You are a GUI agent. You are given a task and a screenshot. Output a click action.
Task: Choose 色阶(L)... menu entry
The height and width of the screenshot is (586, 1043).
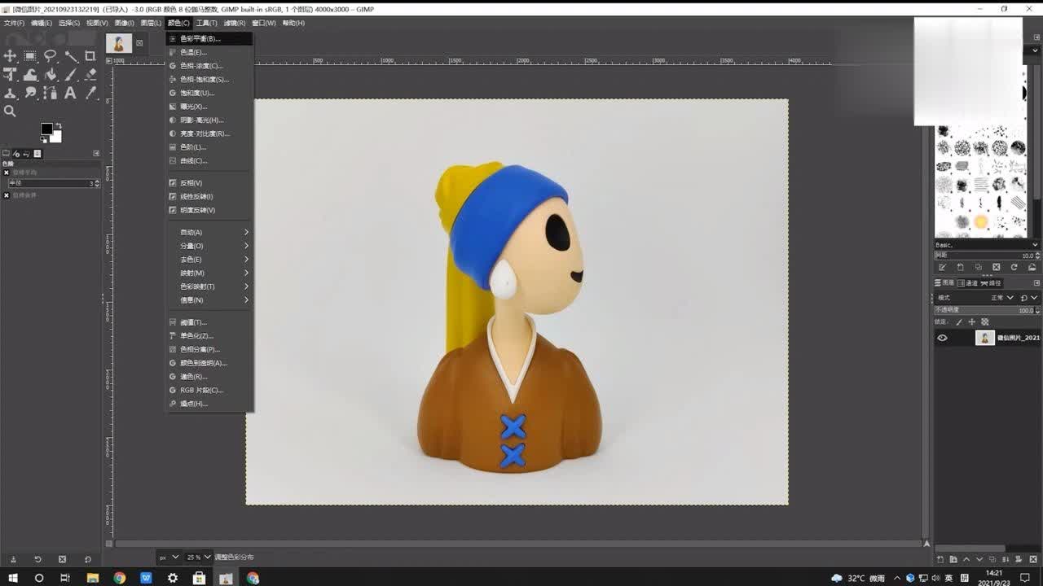(x=209, y=147)
